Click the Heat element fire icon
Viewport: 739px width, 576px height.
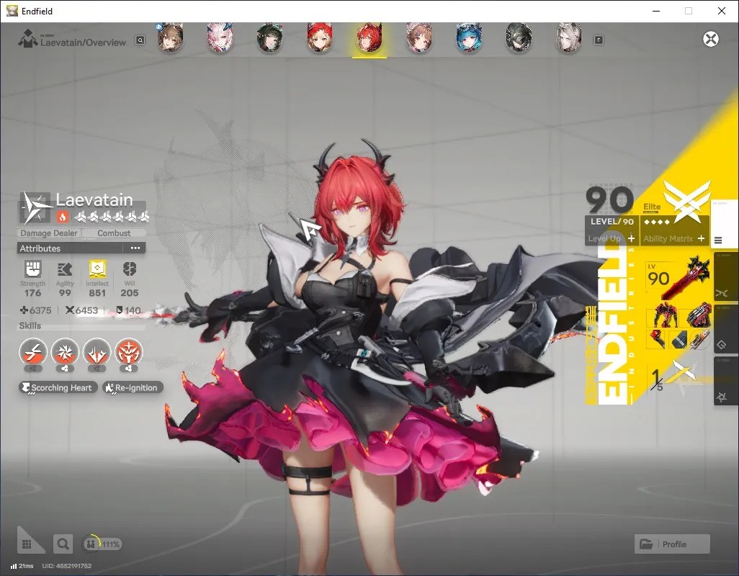pos(63,217)
